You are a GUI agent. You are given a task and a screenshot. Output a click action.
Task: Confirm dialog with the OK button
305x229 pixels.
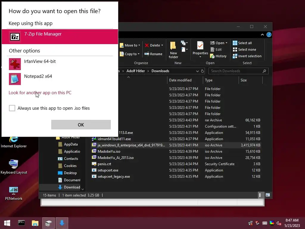point(81,125)
